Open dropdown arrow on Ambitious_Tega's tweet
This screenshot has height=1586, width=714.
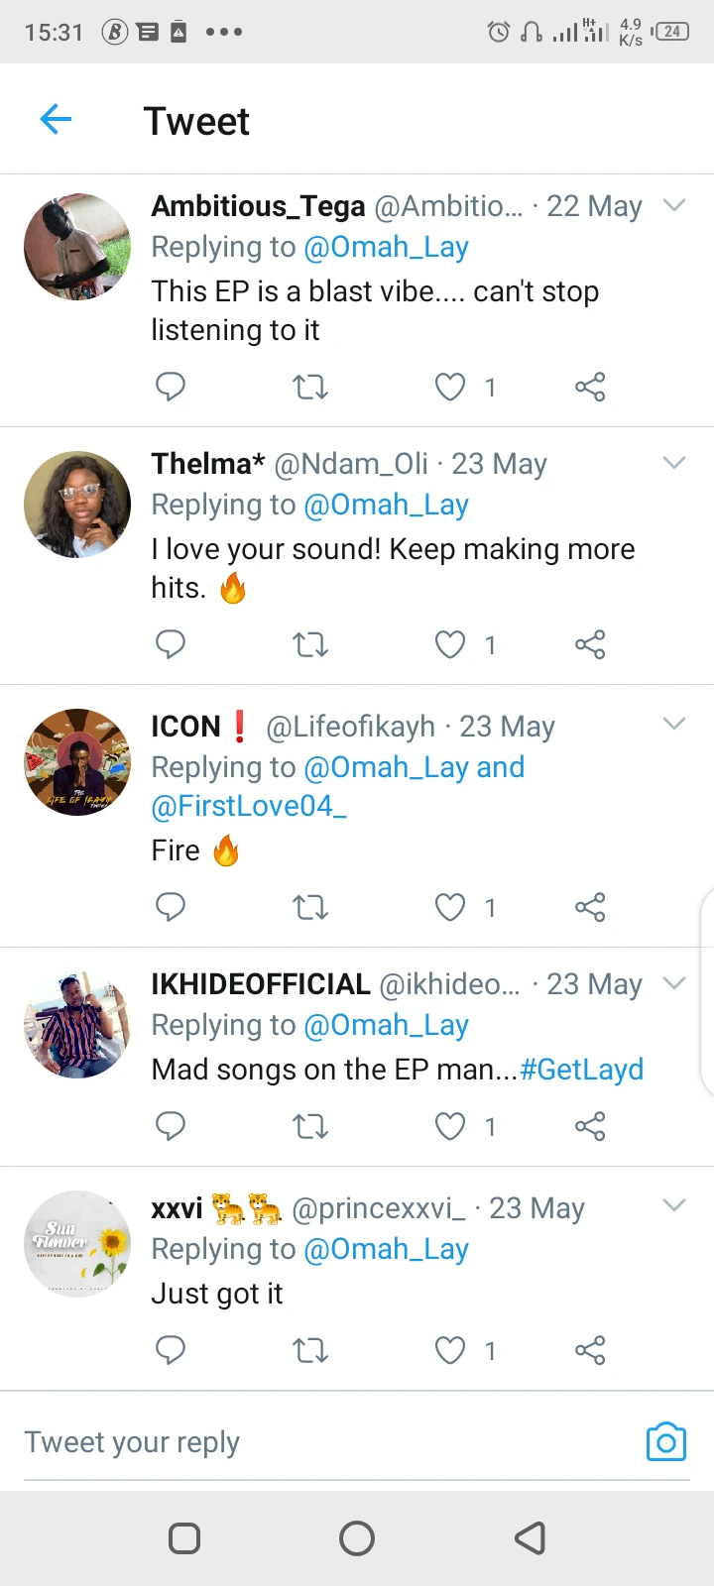(x=674, y=205)
